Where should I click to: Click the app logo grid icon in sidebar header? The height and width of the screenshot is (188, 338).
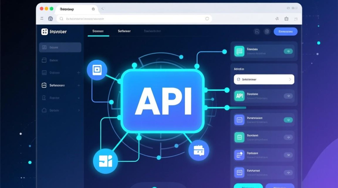tap(45, 32)
